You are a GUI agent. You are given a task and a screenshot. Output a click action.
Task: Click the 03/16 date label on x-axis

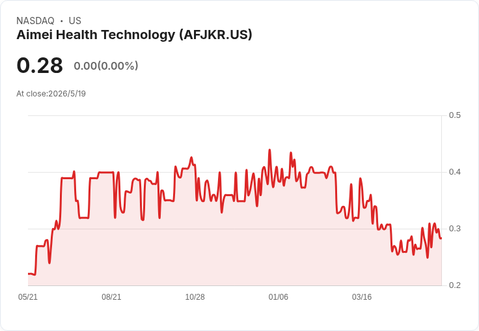362,296
